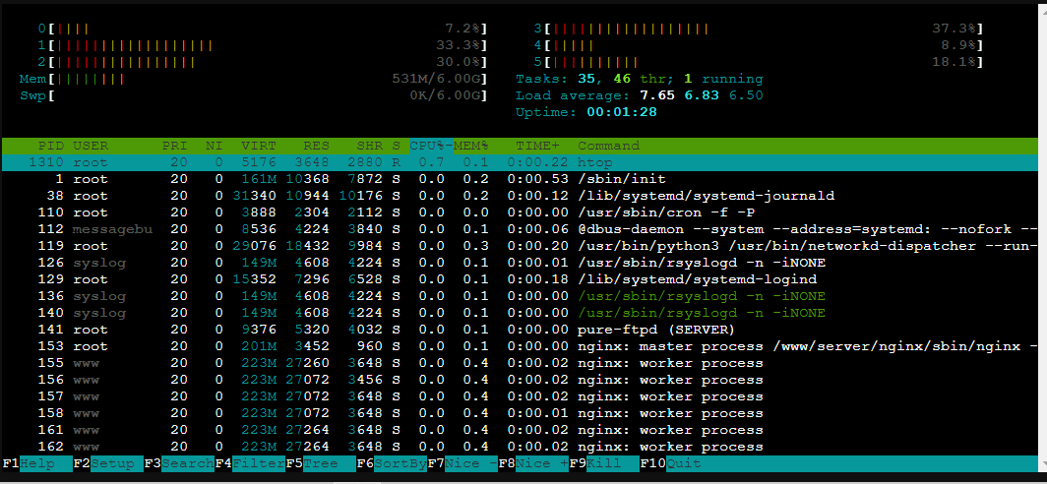Click the PID column header
Image resolution: width=1047 pixels, height=484 pixels.
(x=50, y=146)
